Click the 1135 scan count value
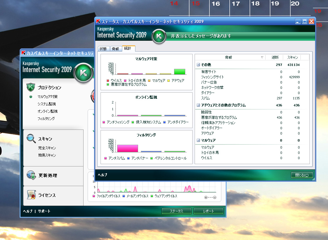Image resolution: width=328 pixels, height=240 pixels. [296, 98]
